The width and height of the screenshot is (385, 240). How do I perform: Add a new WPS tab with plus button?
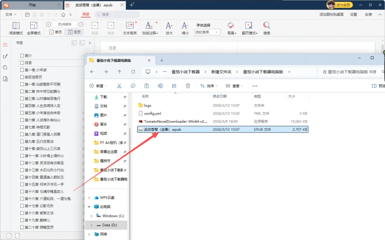[131, 5]
